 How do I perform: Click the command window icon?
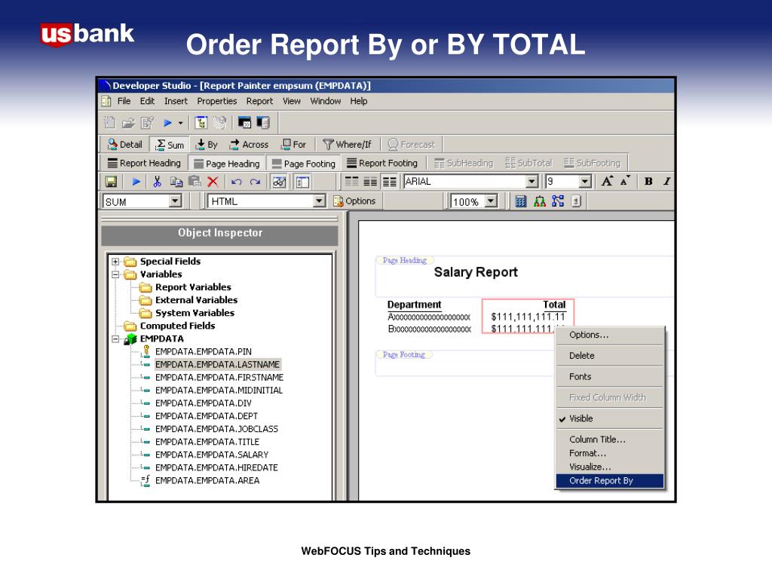[x=245, y=123]
